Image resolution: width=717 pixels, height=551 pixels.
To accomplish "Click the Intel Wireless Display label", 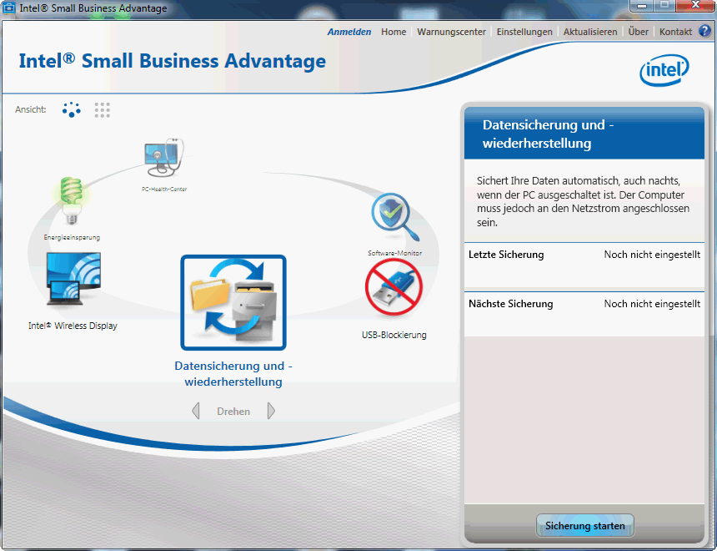I will coord(73,326).
